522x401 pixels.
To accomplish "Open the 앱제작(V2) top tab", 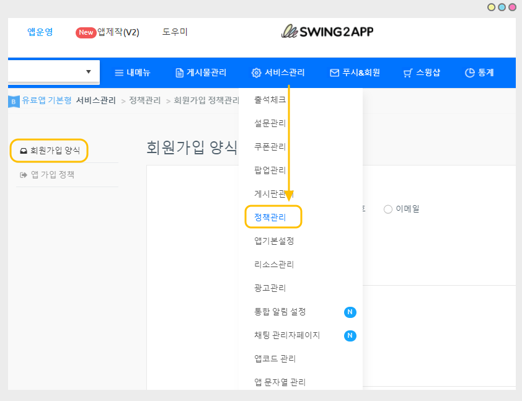I will coord(107,32).
